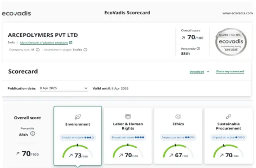Click the leaf icon on the Environment card
The image size is (256, 168).
coord(78,117)
